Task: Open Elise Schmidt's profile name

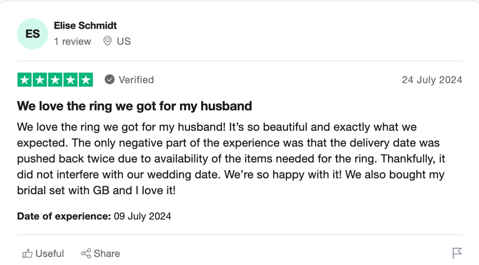Action: 85,25
